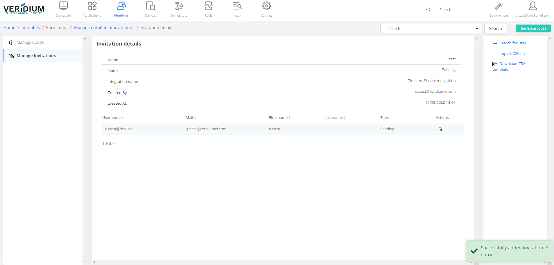This screenshot has height=265, width=554.
Task: Dismiss the success notification toast
Action: tap(547, 247)
